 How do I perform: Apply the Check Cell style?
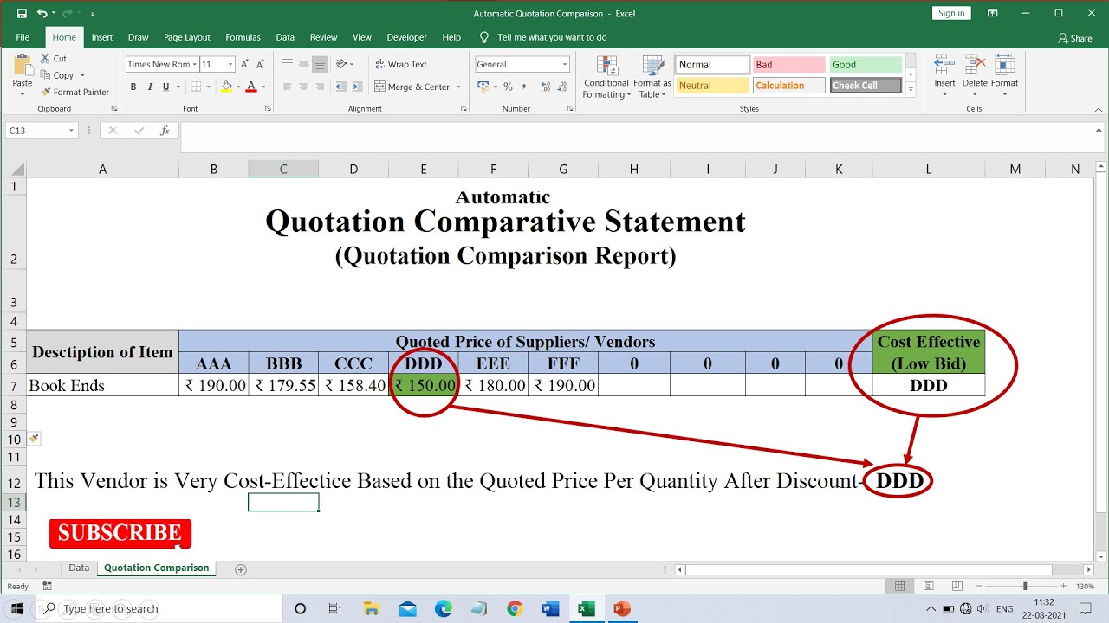coord(866,86)
